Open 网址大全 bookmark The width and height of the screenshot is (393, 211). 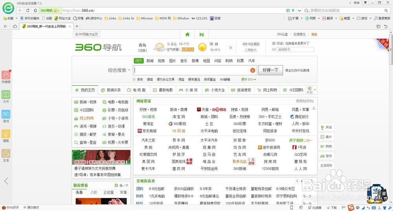pyautogui.click(x=62, y=18)
